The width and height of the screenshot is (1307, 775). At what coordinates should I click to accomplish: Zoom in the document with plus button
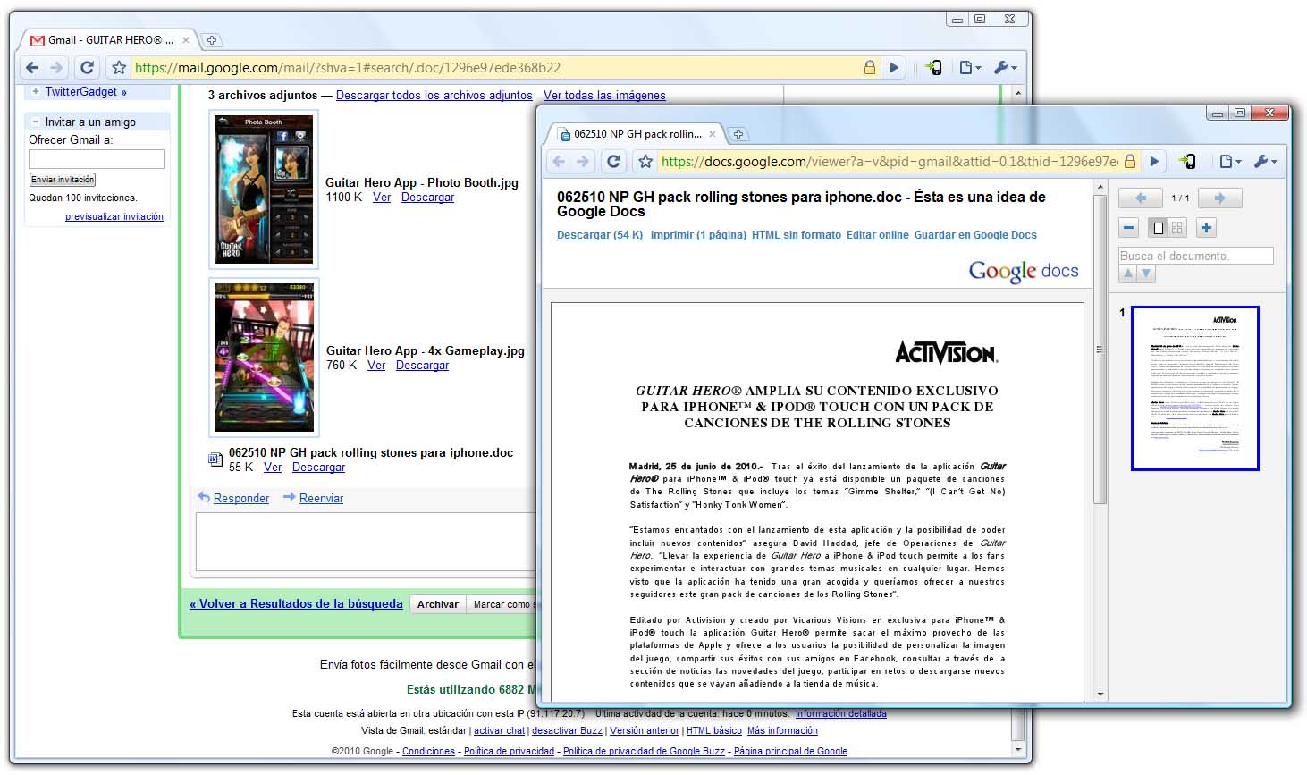(1206, 228)
